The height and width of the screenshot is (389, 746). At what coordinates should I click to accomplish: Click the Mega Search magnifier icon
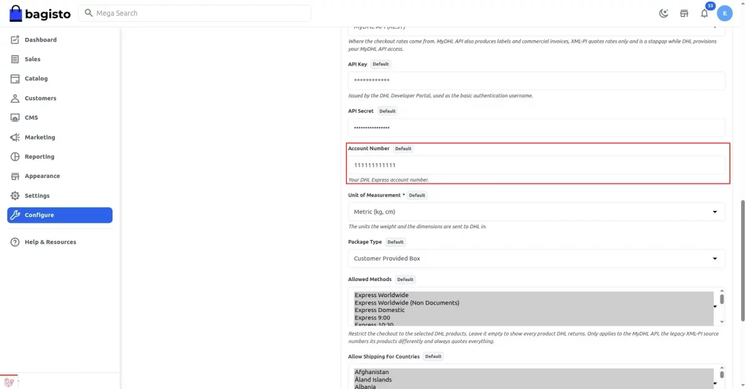tap(88, 13)
